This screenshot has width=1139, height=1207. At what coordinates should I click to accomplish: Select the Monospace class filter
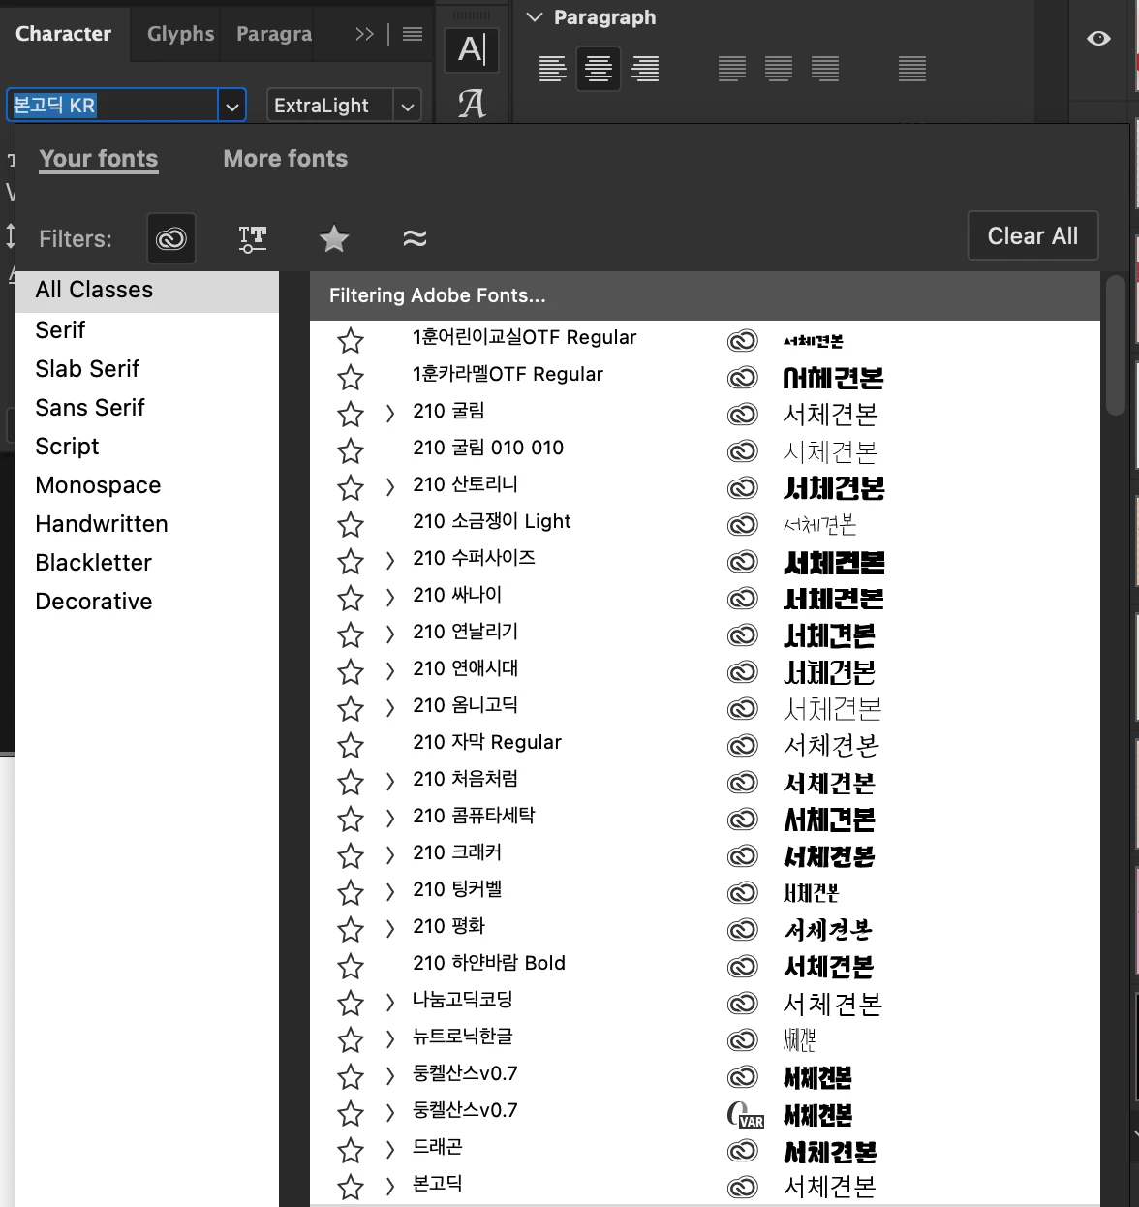pos(98,485)
